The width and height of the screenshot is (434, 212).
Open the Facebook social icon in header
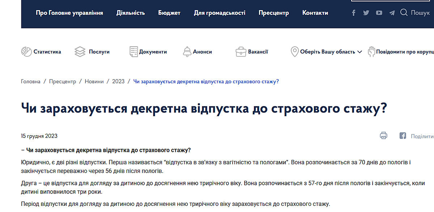tap(354, 13)
